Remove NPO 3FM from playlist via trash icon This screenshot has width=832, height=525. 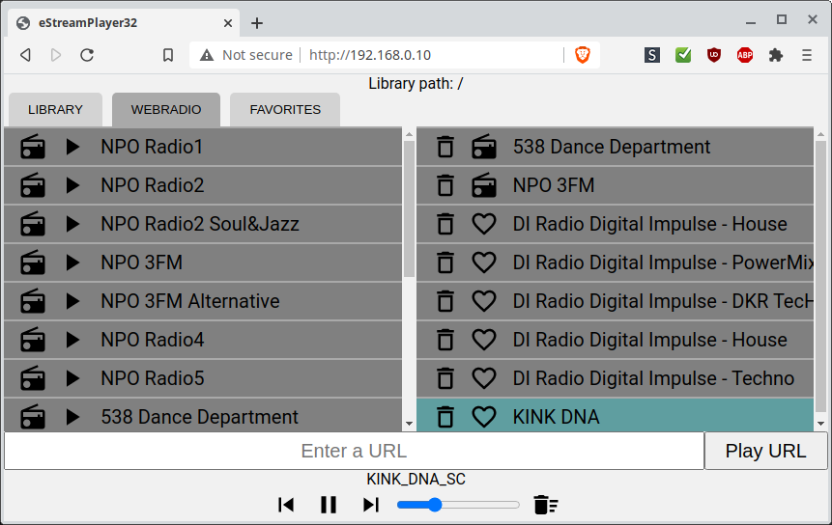pos(445,185)
